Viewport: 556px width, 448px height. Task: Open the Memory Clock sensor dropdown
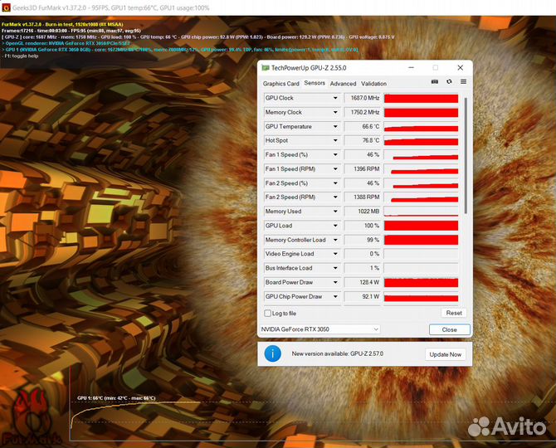pos(335,112)
